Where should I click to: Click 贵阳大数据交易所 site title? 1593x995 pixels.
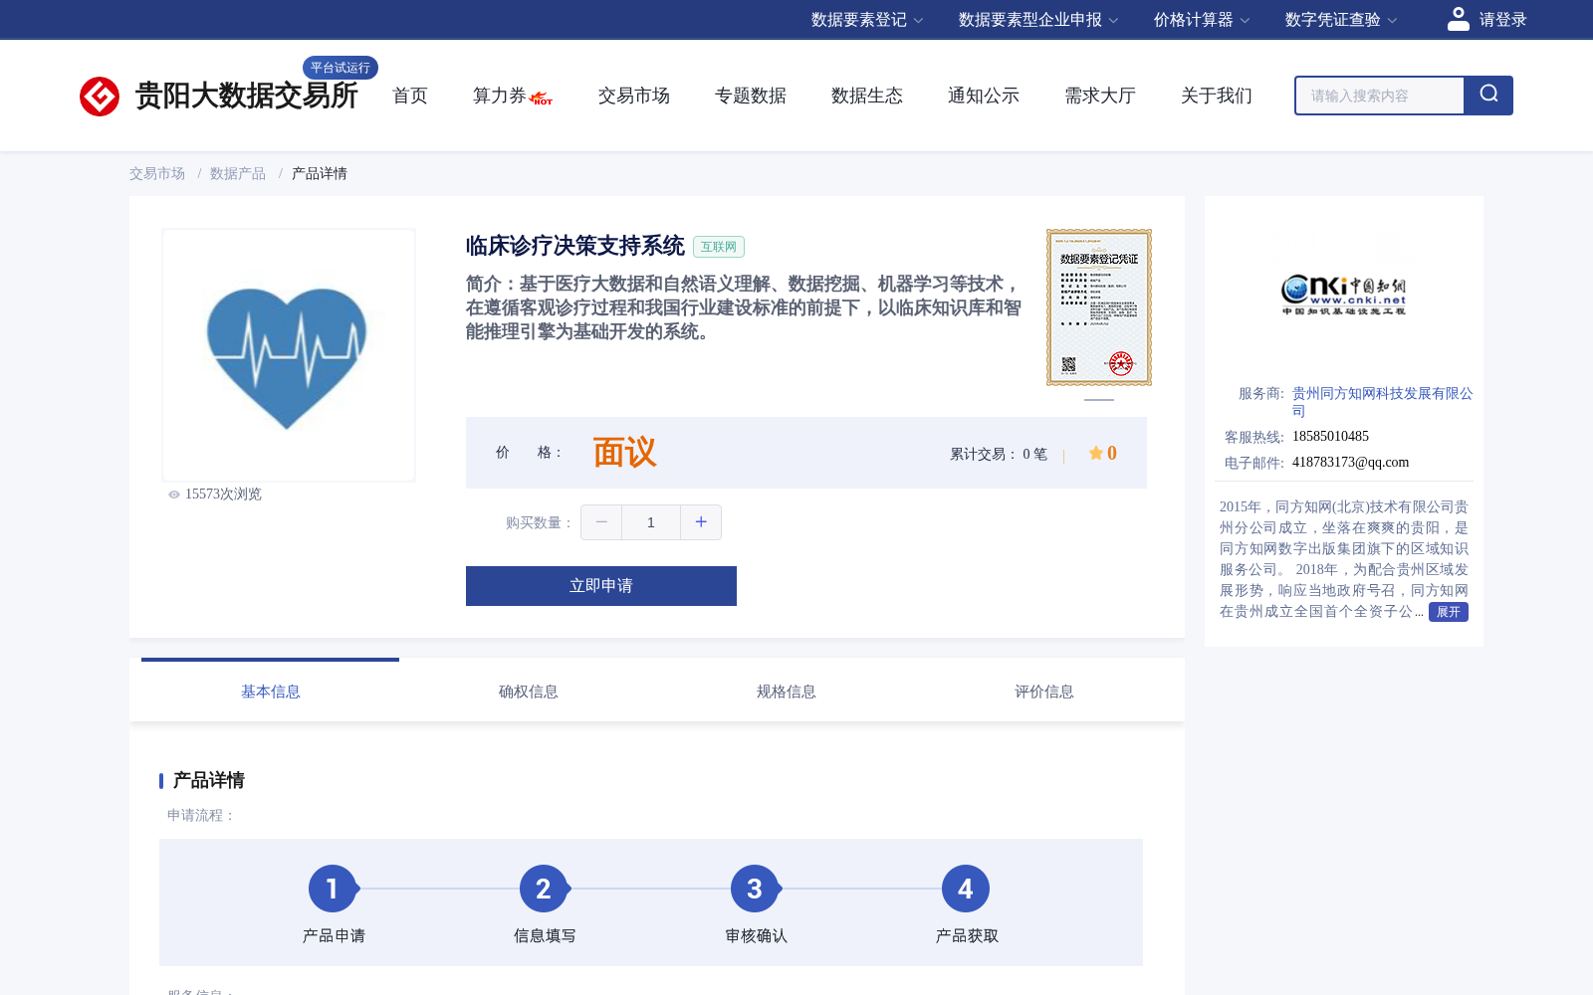(x=246, y=96)
